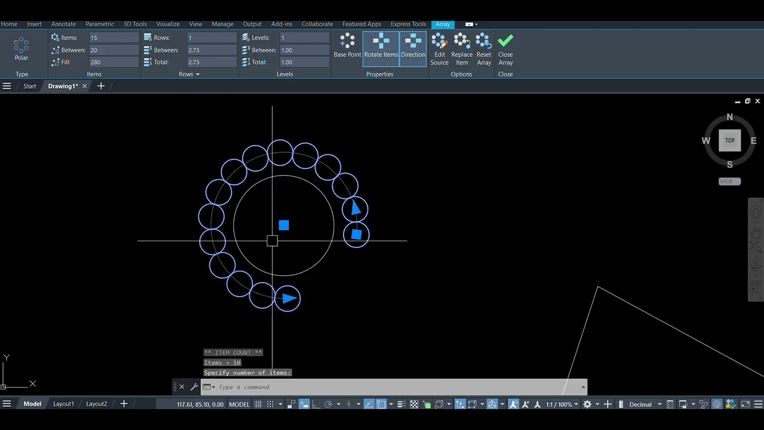Open the WCS dropdown under ViewCube
The height and width of the screenshot is (430, 764).
pos(729,182)
